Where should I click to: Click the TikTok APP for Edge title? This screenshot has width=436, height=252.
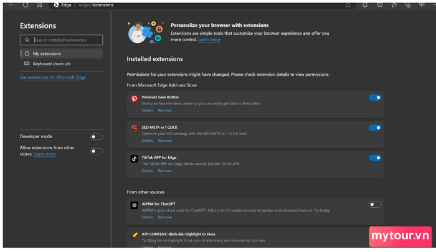pyautogui.click(x=159, y=157)
